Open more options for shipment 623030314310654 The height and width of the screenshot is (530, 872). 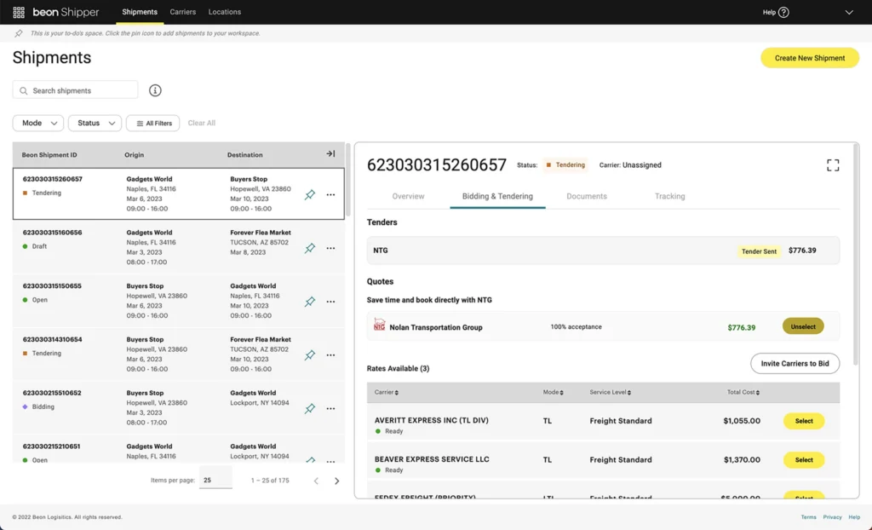pos(331,355)
